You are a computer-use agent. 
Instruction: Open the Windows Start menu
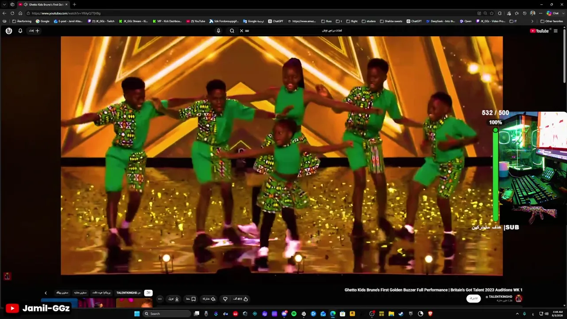[137, 314]
